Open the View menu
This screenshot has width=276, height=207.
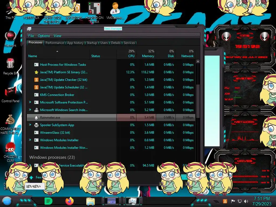click(57, 36)
